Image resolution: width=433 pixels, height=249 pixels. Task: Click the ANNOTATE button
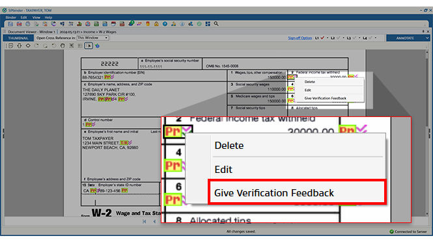[x=405, y=38]
